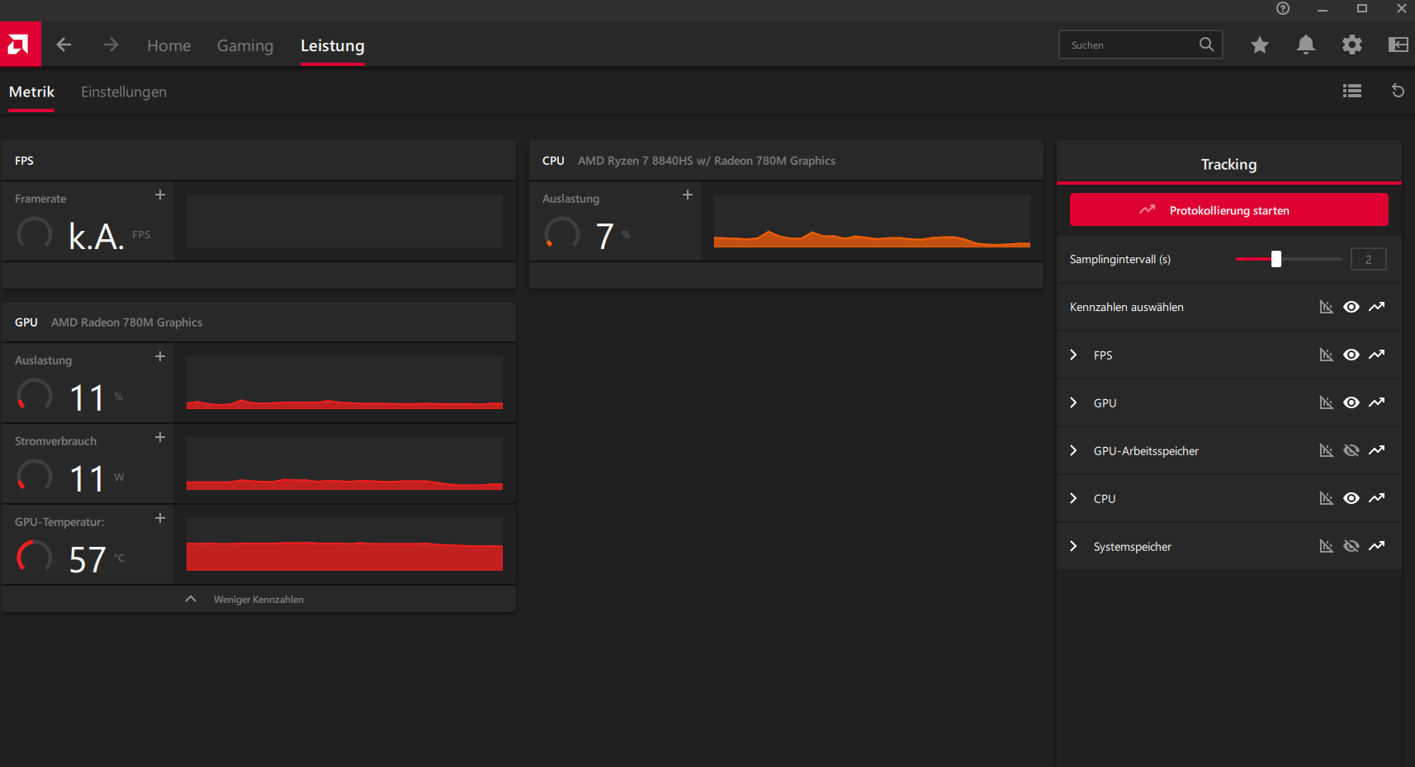Click the plus icon on Framerate
This screenshot has width=1415, height=767.
point(160,195)
